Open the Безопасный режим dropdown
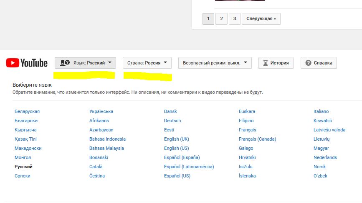This screenshot has height=203, width=362. (x=215, y=63)
